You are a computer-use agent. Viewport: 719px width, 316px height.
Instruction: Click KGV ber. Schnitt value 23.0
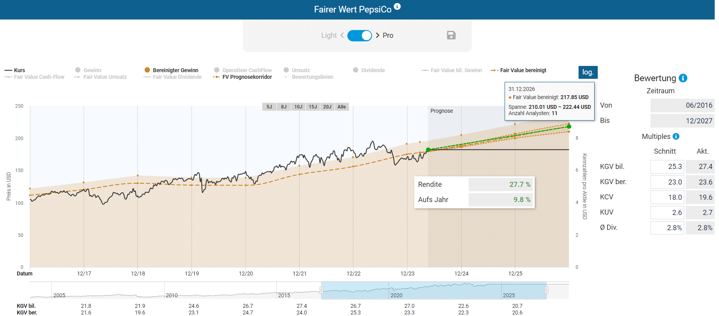click(x=667, y=182)
